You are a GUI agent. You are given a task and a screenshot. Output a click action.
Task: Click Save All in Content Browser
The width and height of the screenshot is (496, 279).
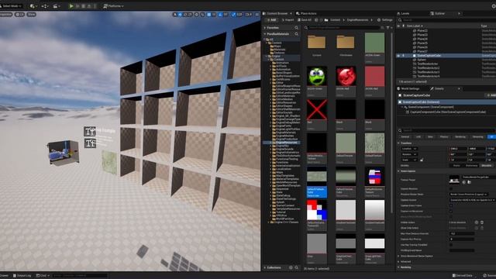tap(305, 20)
